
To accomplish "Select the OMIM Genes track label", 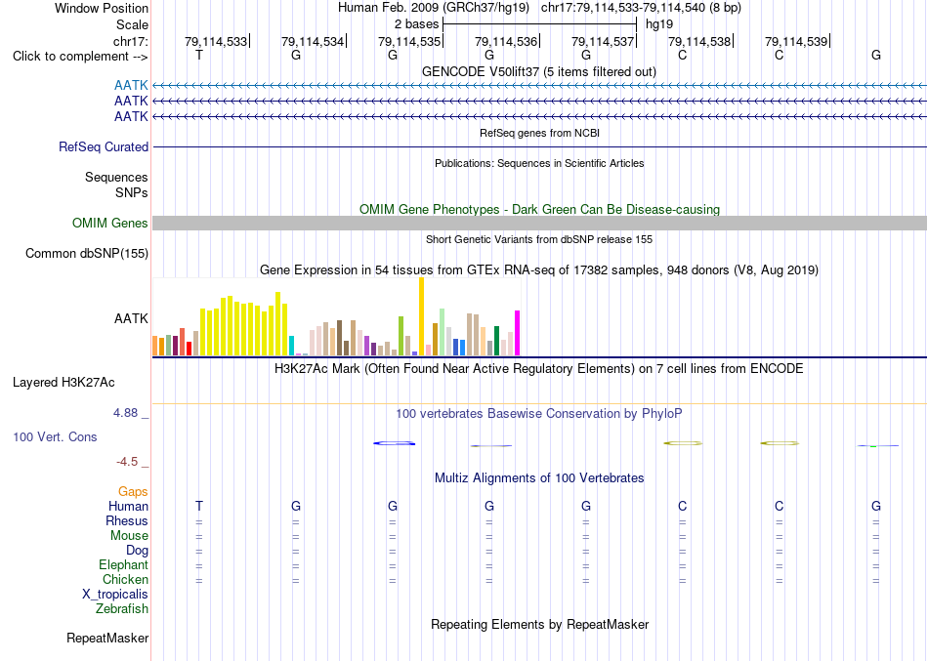I will click(x=110, y=223).
